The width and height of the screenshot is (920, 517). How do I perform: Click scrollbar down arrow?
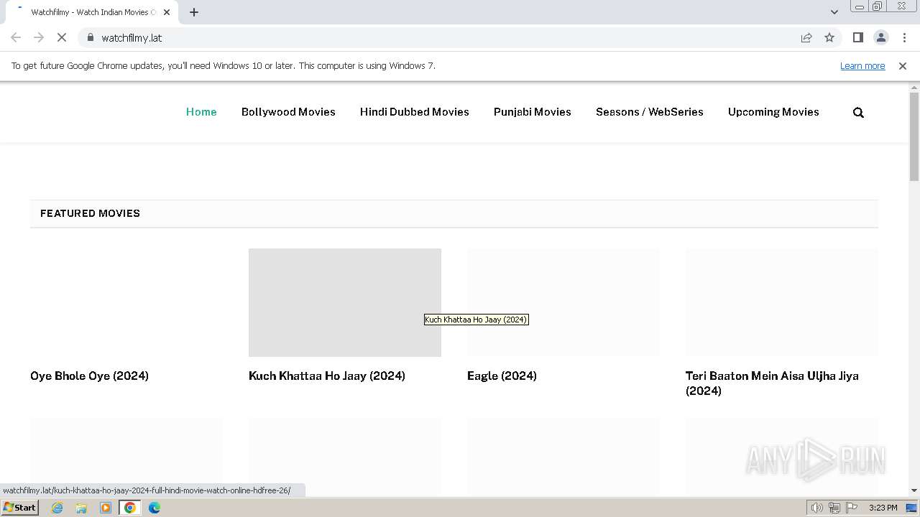(914, 490)
